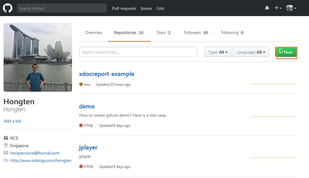Click the Followers count badge 49
Image resolution: width=309 pixels, height=178 pixels.
(x=206, y=32)
